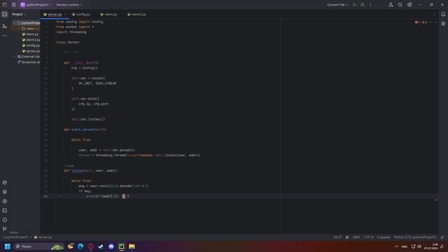Image resolution: width=448 pixels, height=252 pixels.
Task: Open the Problems tool window
Action: (5, 220)
